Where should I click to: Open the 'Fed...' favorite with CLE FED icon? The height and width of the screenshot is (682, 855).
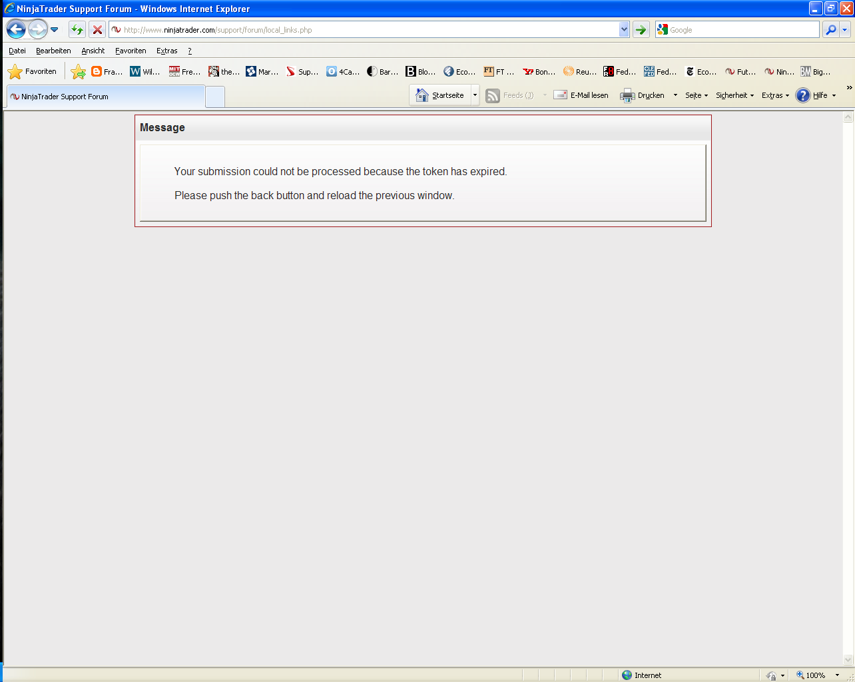click(x=661, y=71)
